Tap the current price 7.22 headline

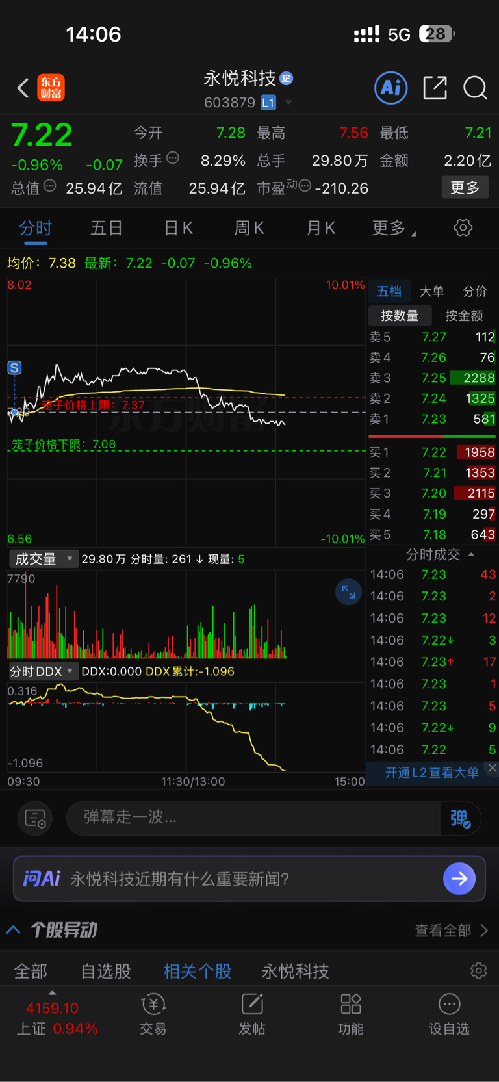[42, 135]
